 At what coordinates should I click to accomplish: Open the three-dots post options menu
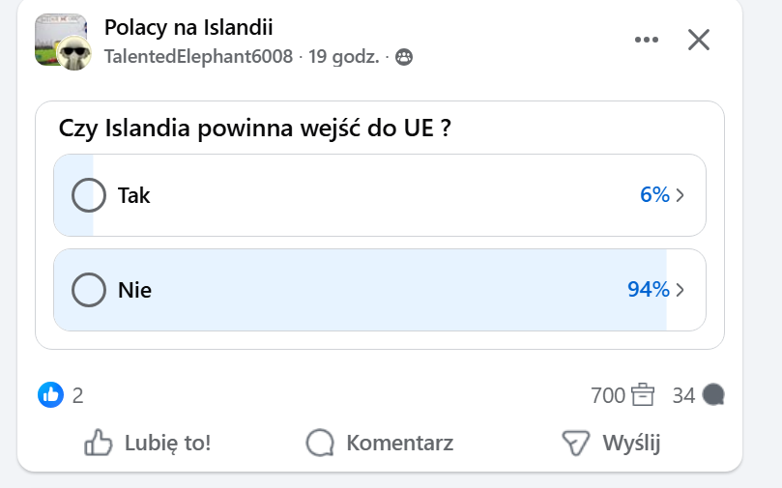click(x=646, y=40)
